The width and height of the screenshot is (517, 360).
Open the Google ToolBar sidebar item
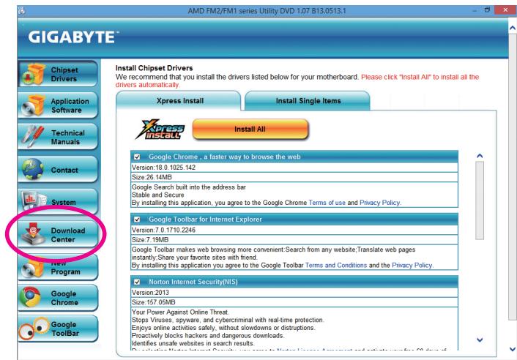pos(58,329)
